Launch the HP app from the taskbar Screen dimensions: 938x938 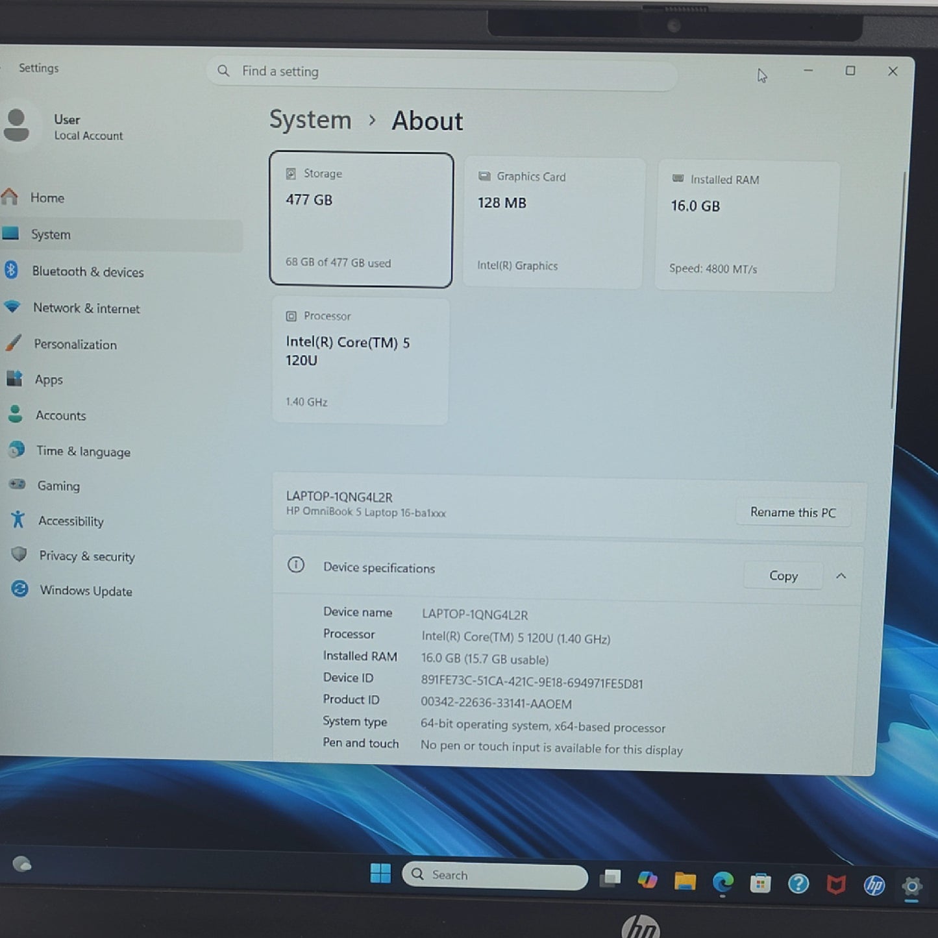coord(874,885)
